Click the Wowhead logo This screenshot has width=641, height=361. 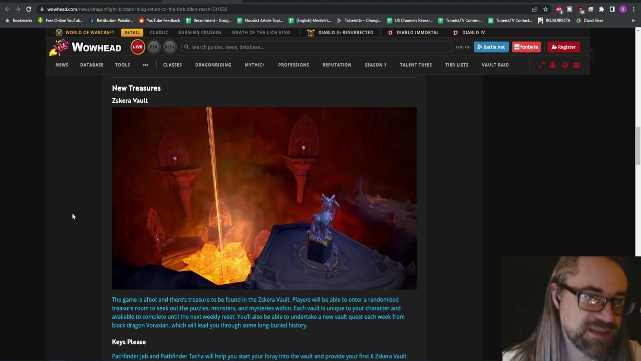(85, 47)
